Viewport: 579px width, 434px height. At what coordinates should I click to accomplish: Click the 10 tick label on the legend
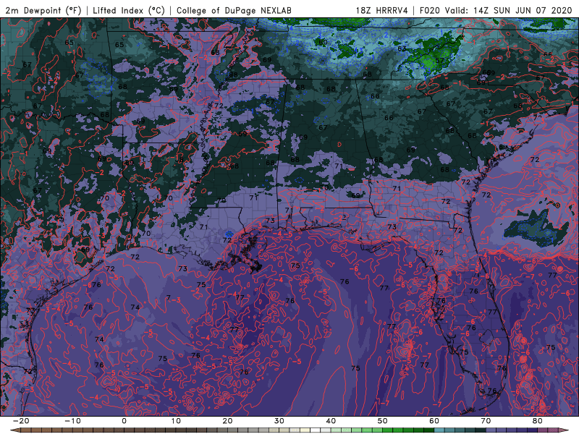point(176,421)
